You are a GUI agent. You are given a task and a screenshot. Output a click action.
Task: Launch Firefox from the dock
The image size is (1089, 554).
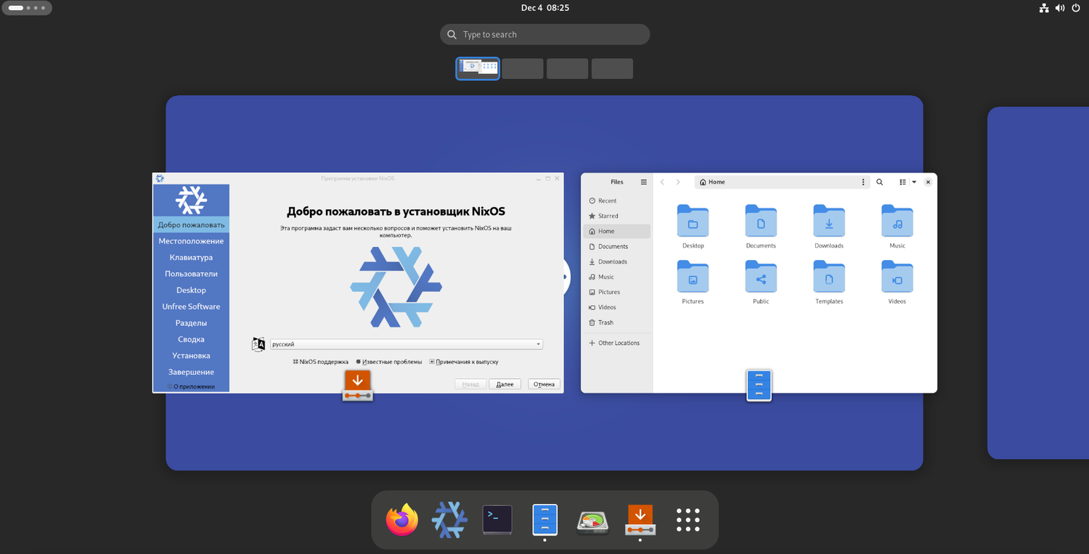coord(402,520)
